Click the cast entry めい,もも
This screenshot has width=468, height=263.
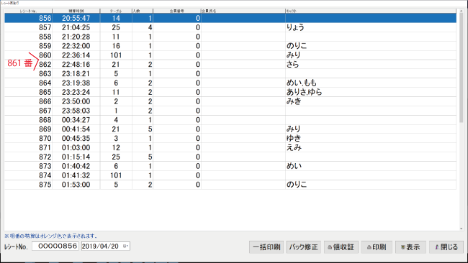click(302, 83)
